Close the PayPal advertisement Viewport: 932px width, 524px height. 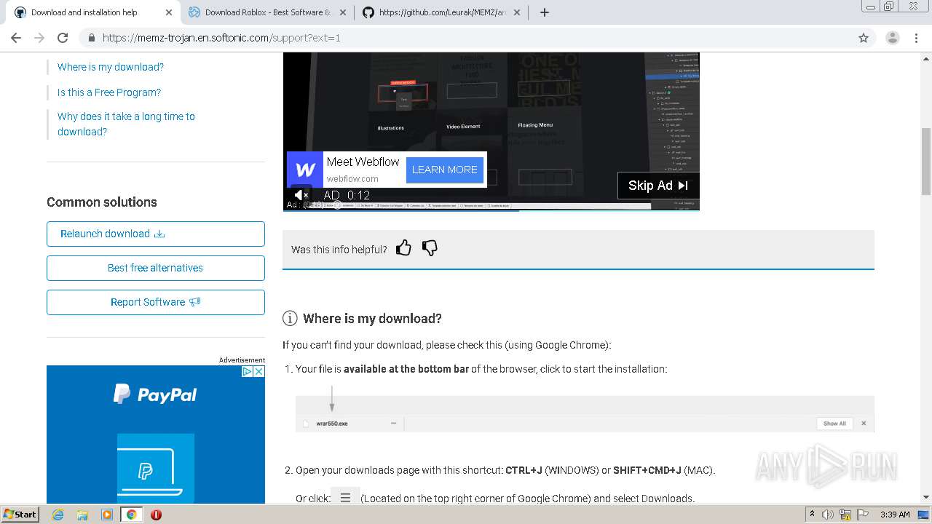tap(258, 371)
